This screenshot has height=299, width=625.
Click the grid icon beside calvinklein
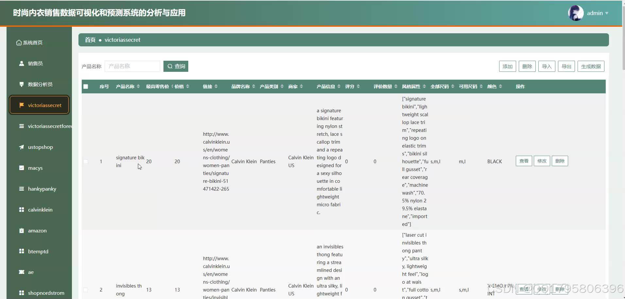point(22,210)
